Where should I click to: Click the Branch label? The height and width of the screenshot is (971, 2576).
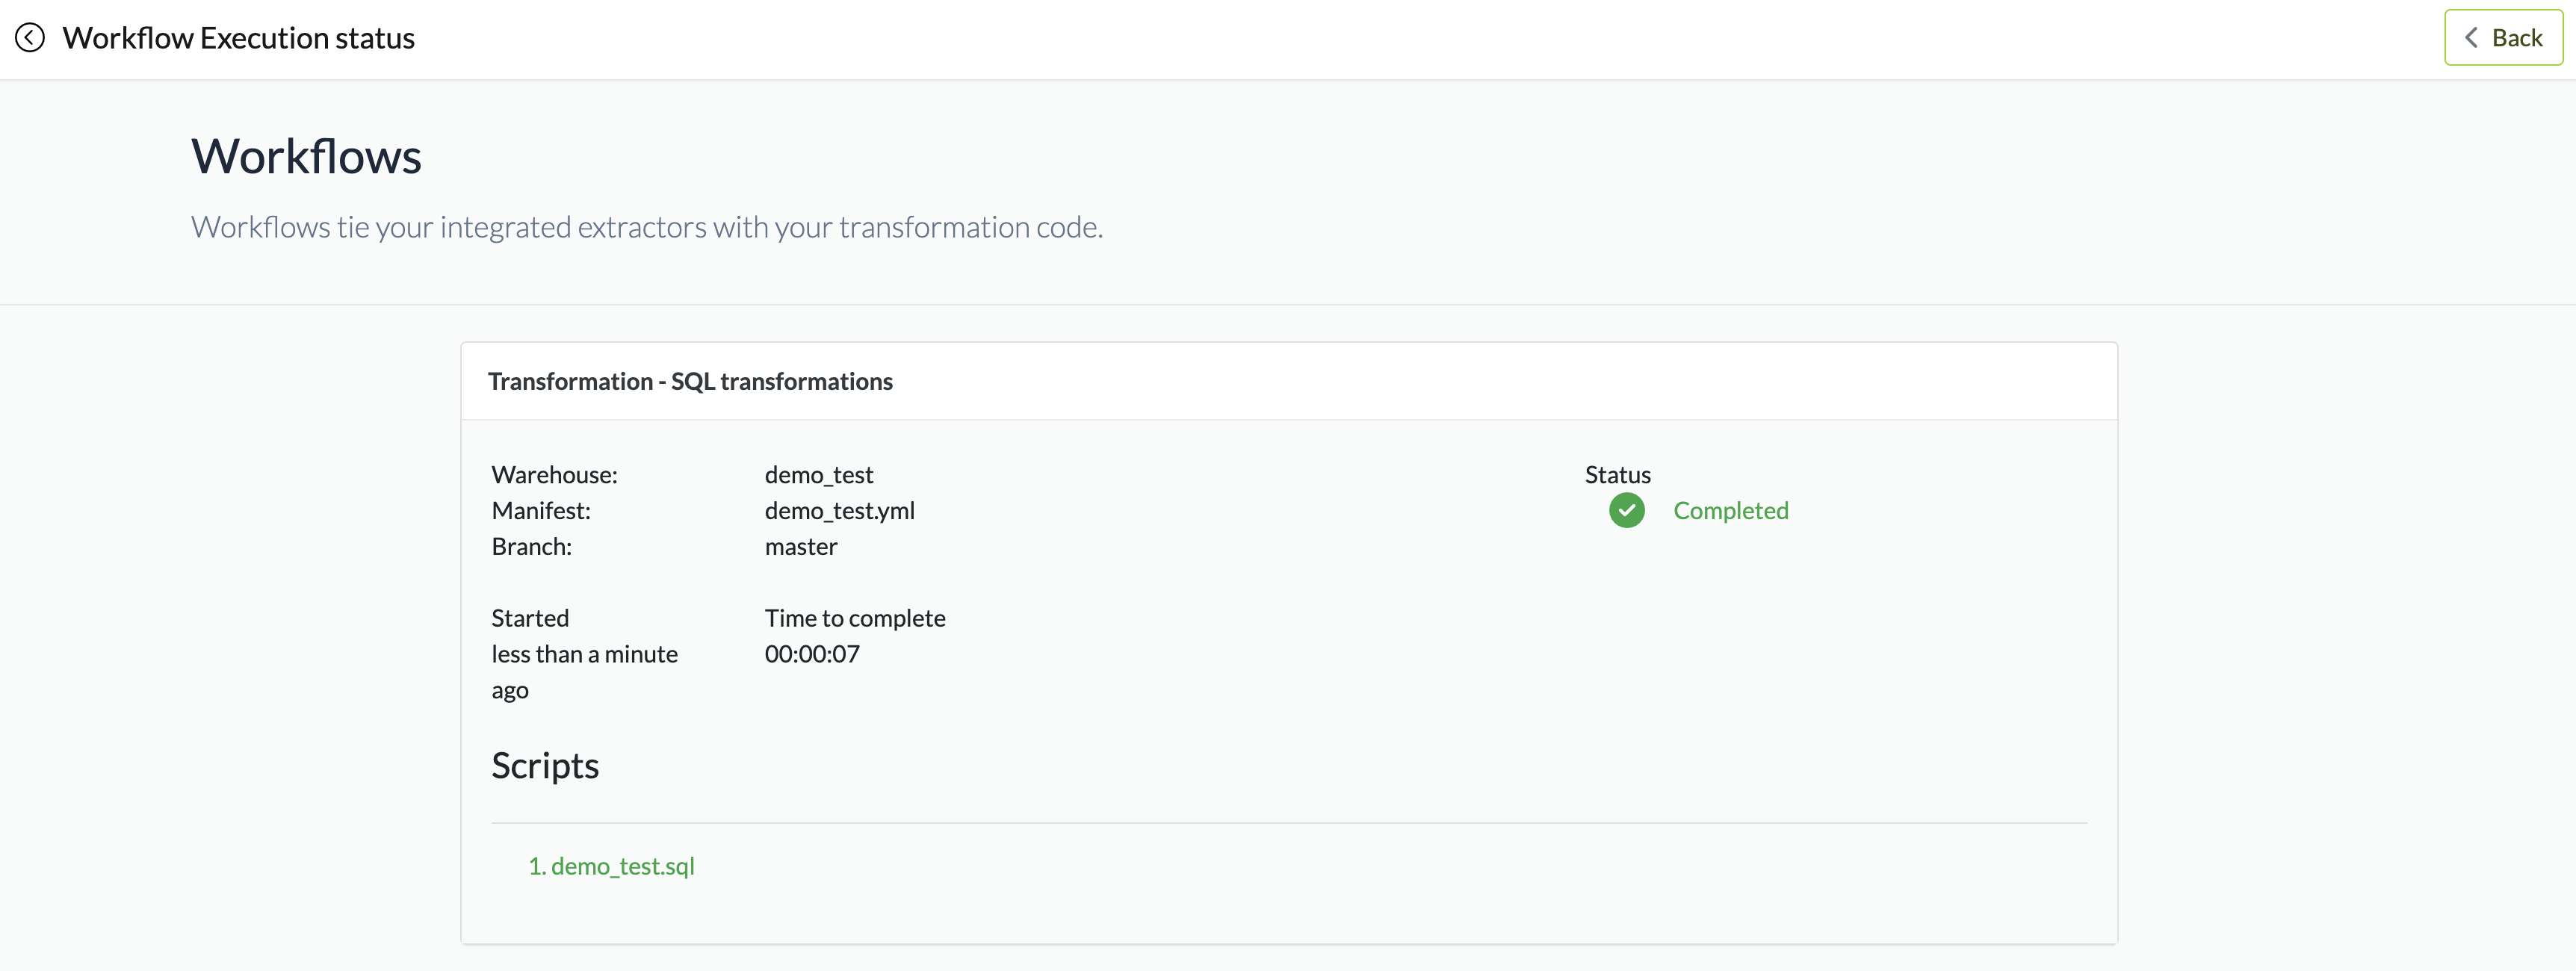531,547
